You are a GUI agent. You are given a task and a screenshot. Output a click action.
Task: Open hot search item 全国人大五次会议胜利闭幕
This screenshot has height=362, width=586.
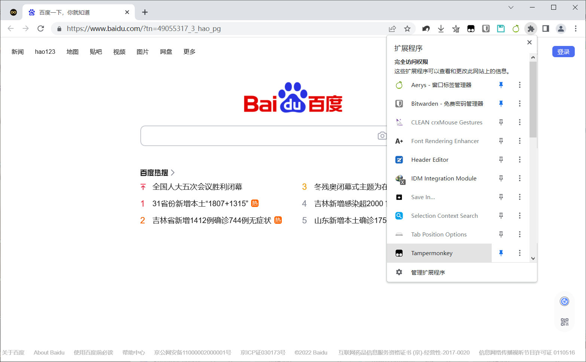tap(197, 187)
